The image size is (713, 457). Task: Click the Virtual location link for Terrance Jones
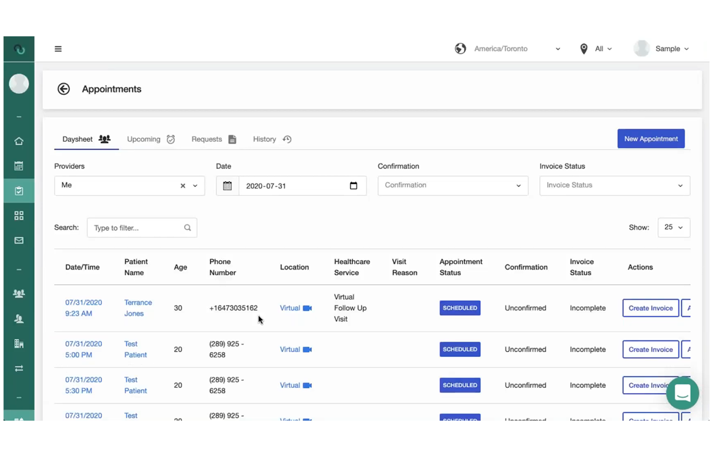[x=290, y=308]
